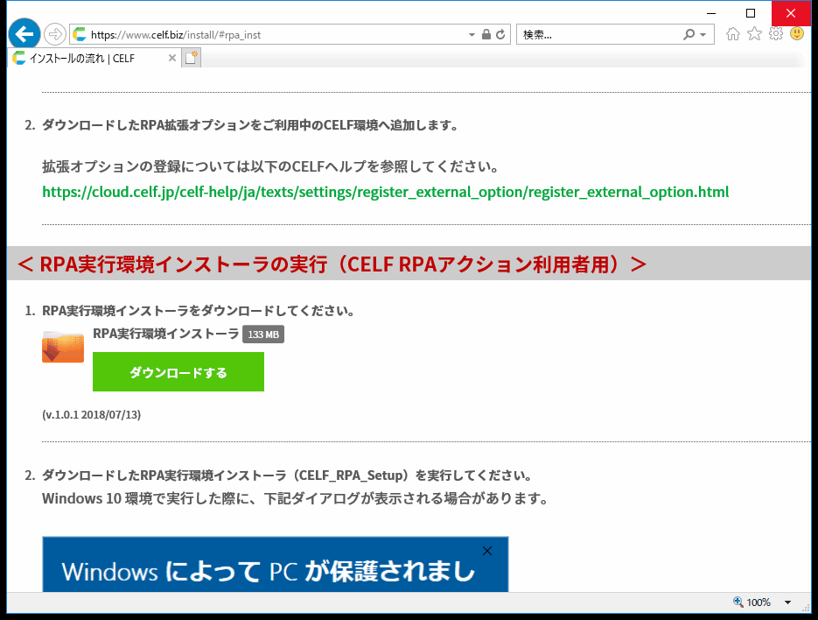Open the cloud.celf.jp register_external_option help link
The image size is (818, 620).
(385, 192)
